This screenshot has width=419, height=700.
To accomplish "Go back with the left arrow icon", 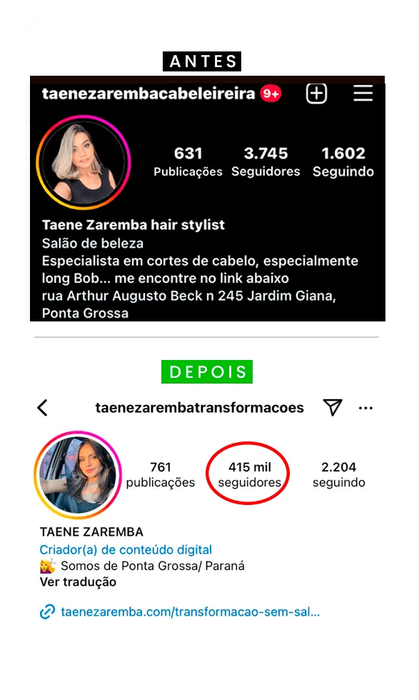I will coord(42,408).
